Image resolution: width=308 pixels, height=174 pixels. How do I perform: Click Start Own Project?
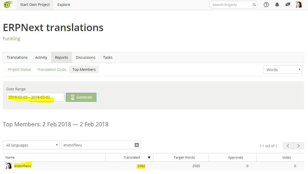point(35,5)
